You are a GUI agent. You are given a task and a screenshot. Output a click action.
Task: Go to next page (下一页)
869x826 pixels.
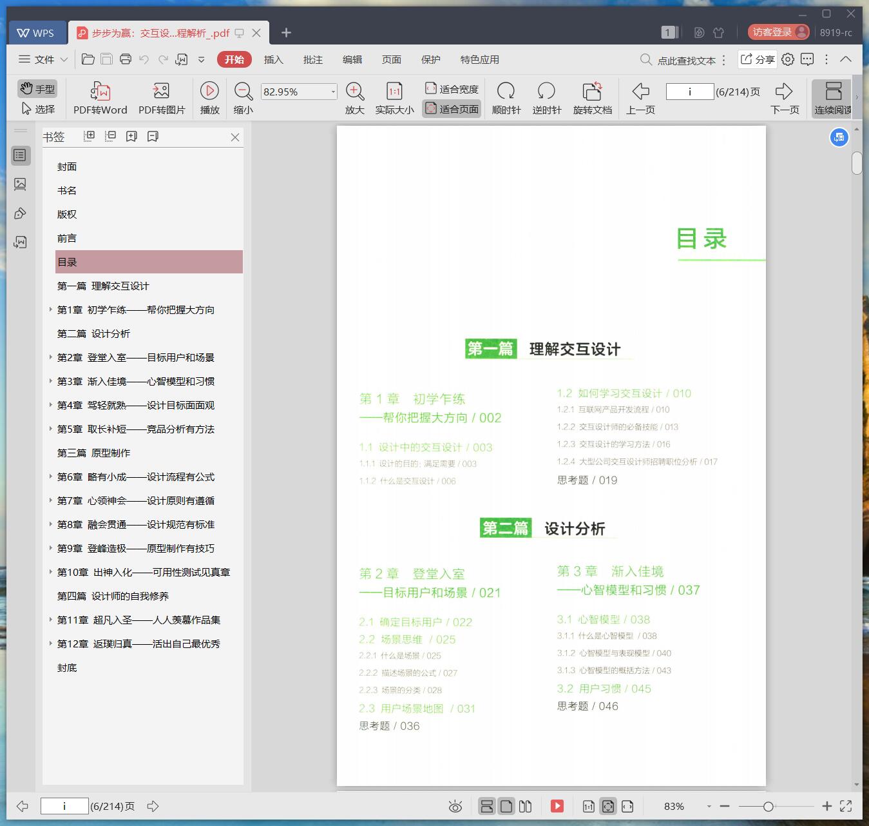click(785, 98)
